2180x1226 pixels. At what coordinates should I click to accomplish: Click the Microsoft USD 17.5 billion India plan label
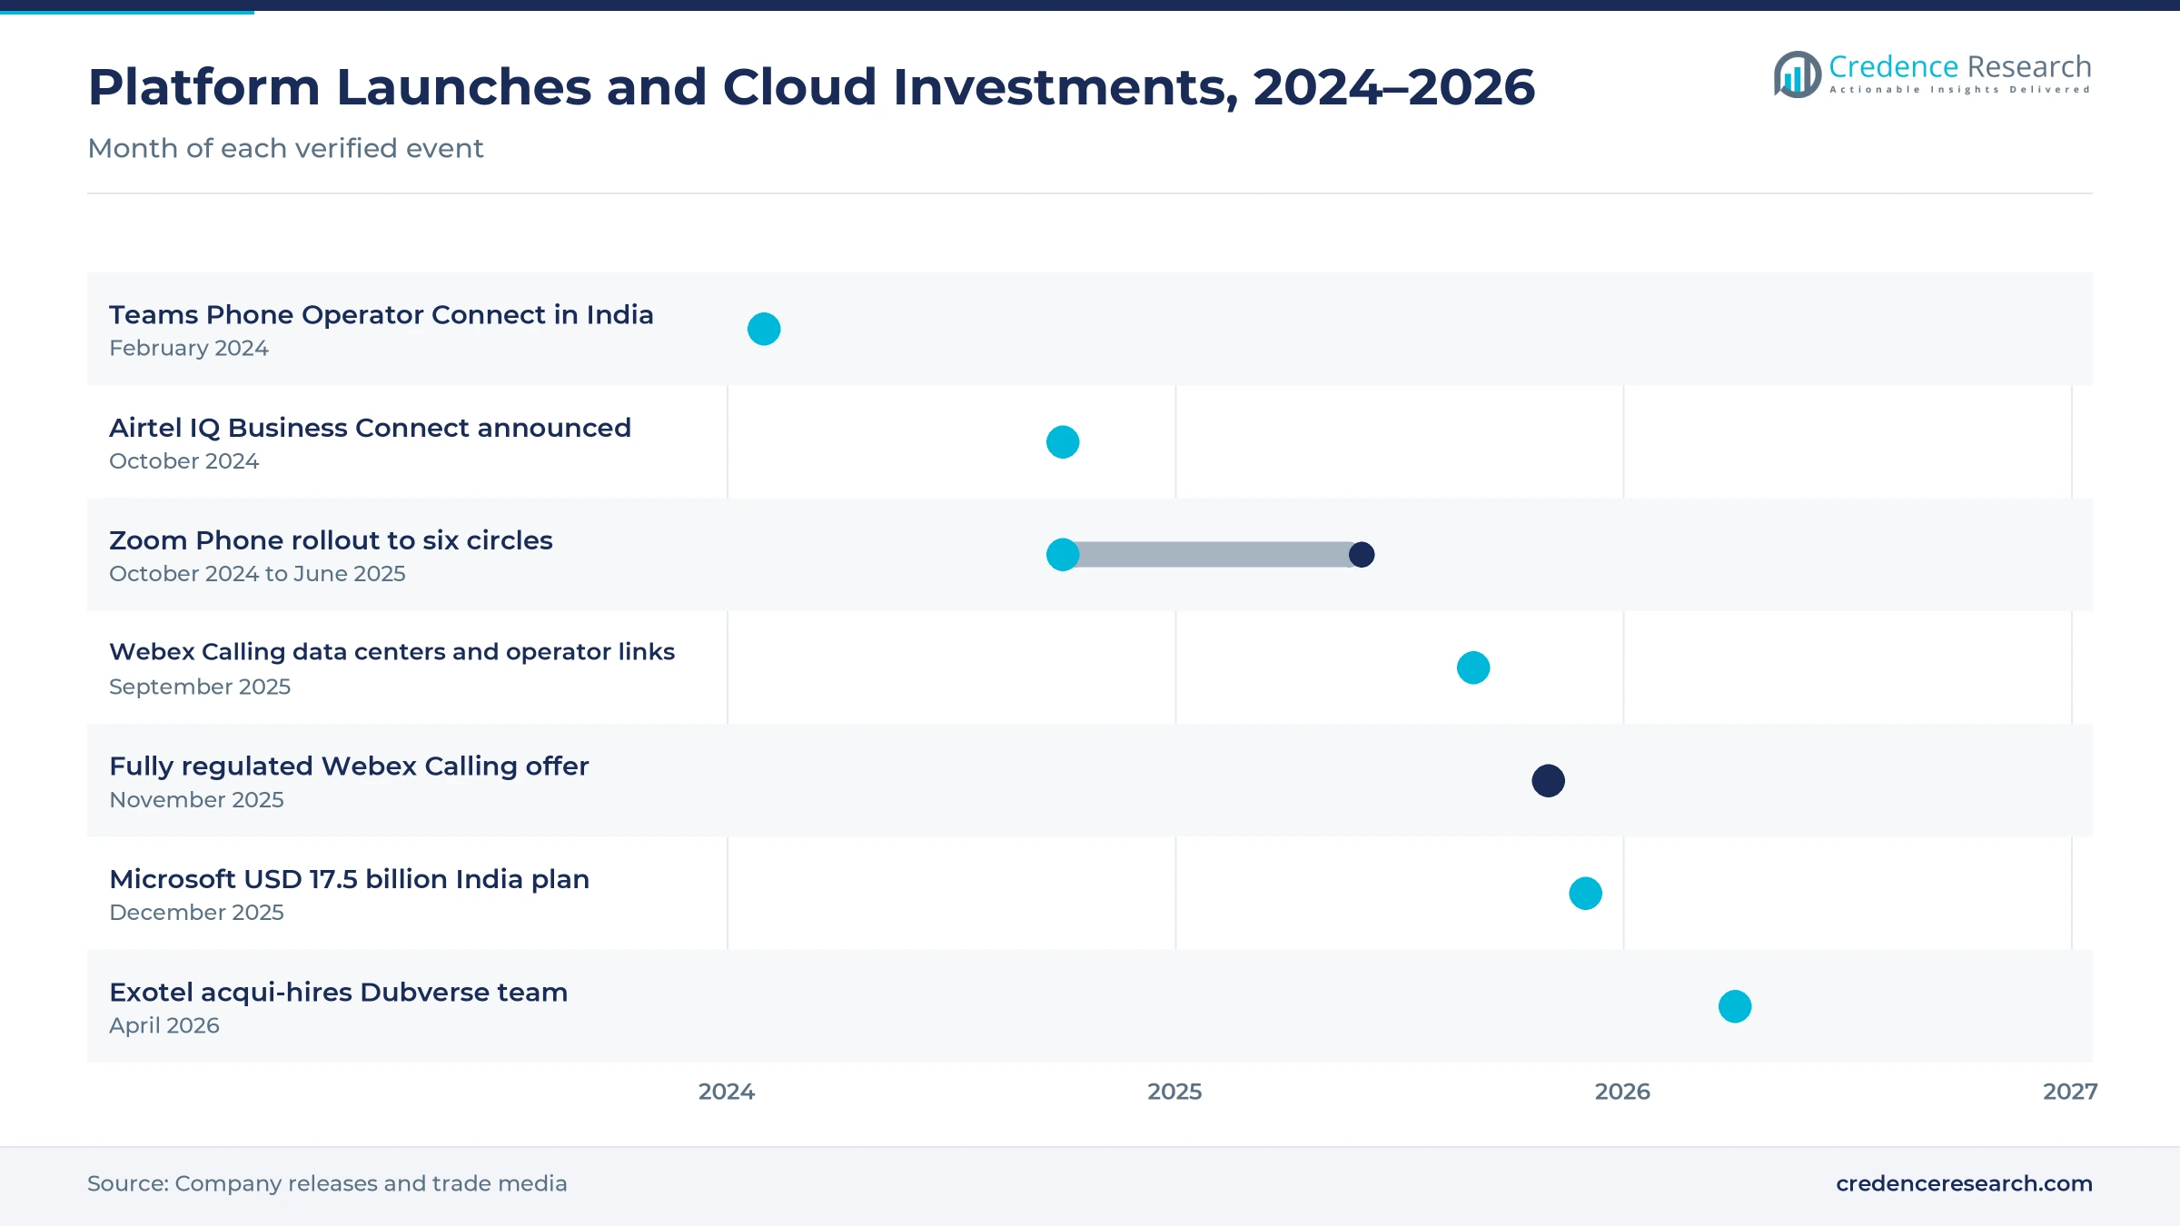pyautogui.click(x=349, y=879)
